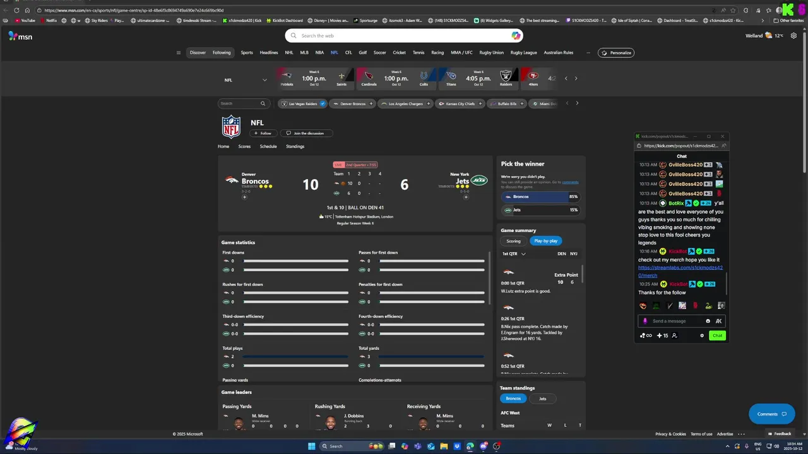Follow Denver Broncos with plus chip
Image resolution: width=808 pixels, height=454 pixels.
pyautogui.click(x=371, y=103)
